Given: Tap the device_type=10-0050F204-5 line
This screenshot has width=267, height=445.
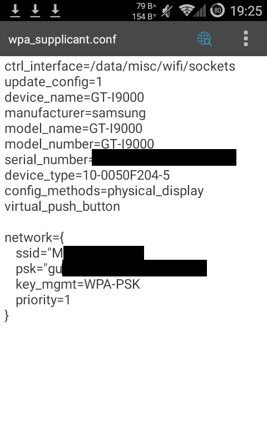Looking at the screenshot, I should click(x=87, y=175).
